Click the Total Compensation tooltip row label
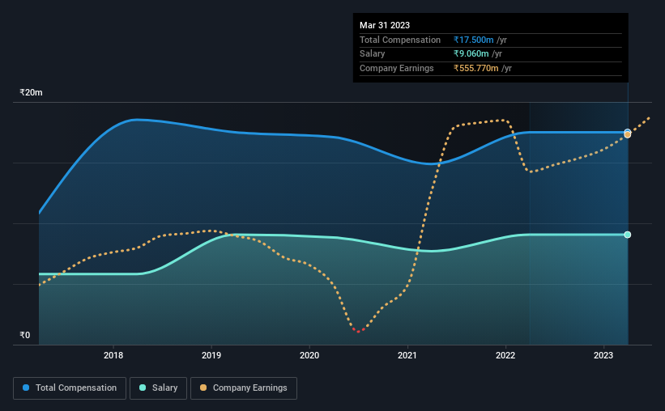The width and height of the screenshot is (665, 411). tap(400, 40)
